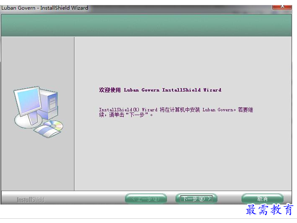297x223 pixels.
Task: Click the disabled 上一步(B) back button
Action: click(x=146, y=199)
